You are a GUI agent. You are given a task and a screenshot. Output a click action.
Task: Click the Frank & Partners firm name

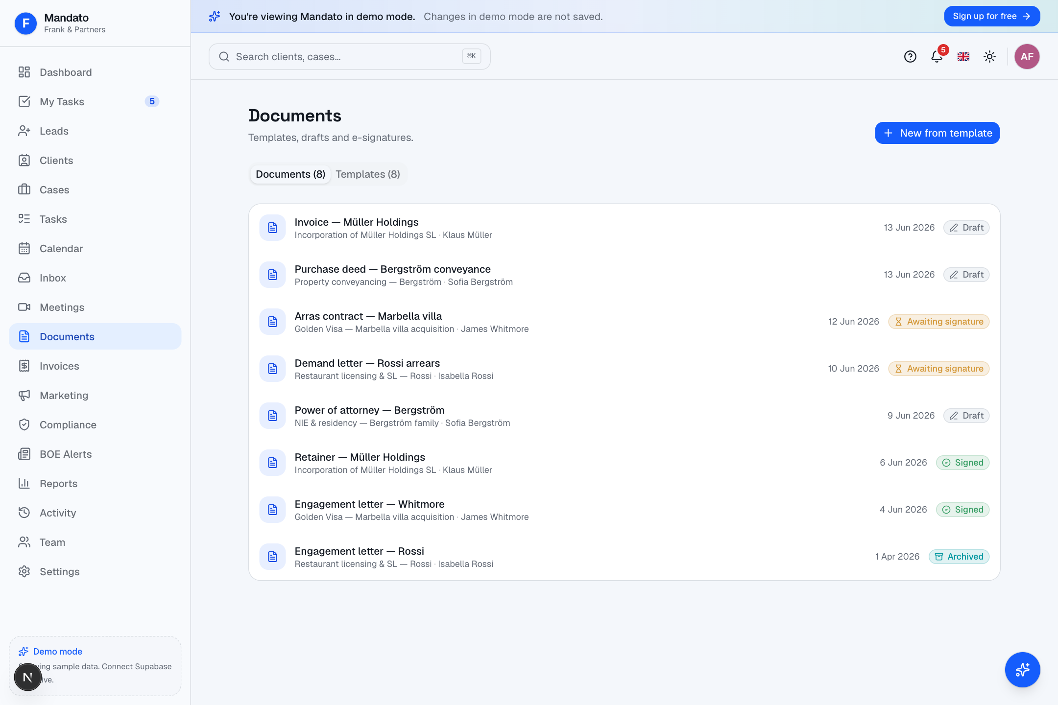pyautogui.click(x=75, y=29)
